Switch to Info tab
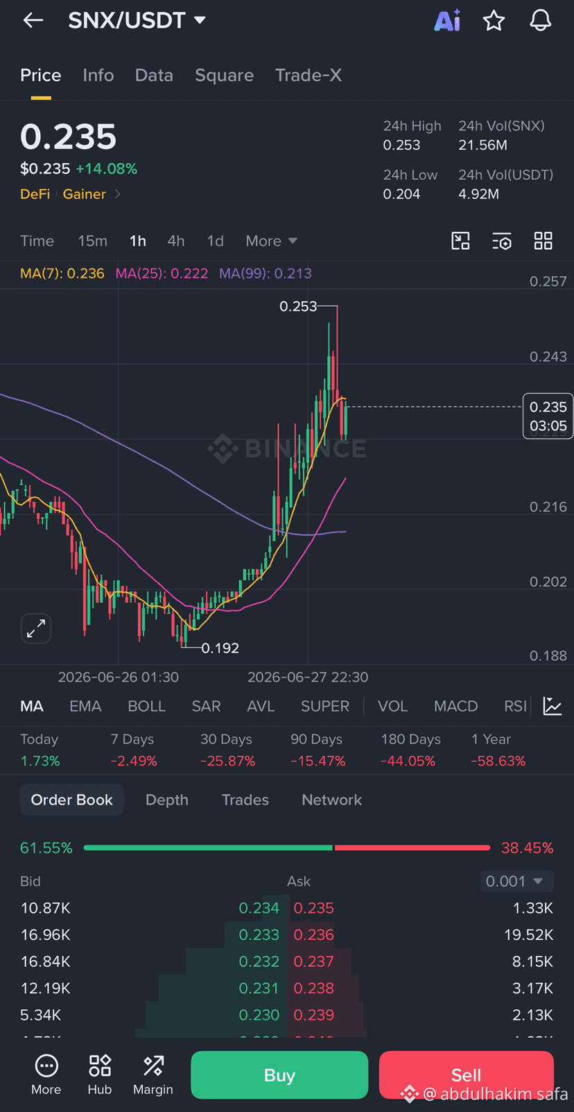Image resolution: width=574 pixels, height=1112 pixels. click(x=98, y=75)
